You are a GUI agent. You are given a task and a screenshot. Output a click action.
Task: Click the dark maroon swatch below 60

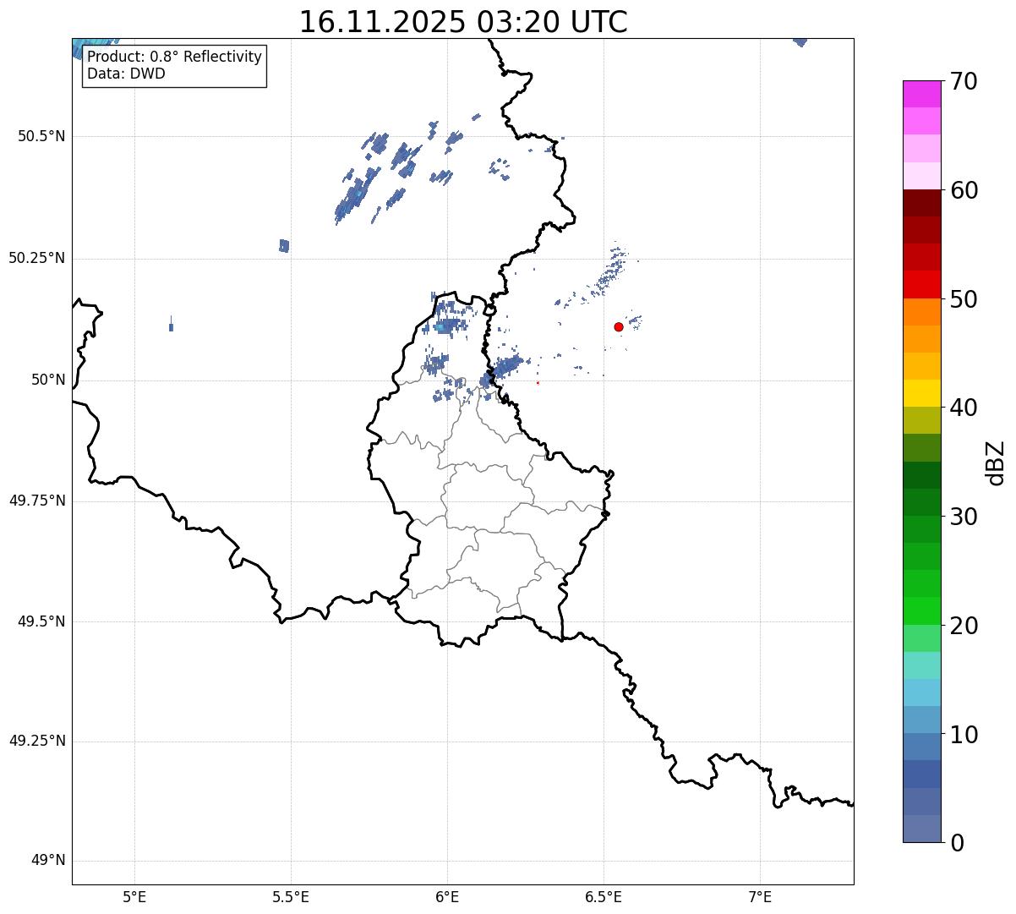921,203
